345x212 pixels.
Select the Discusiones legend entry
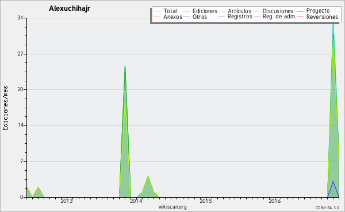tap(273, 11)
